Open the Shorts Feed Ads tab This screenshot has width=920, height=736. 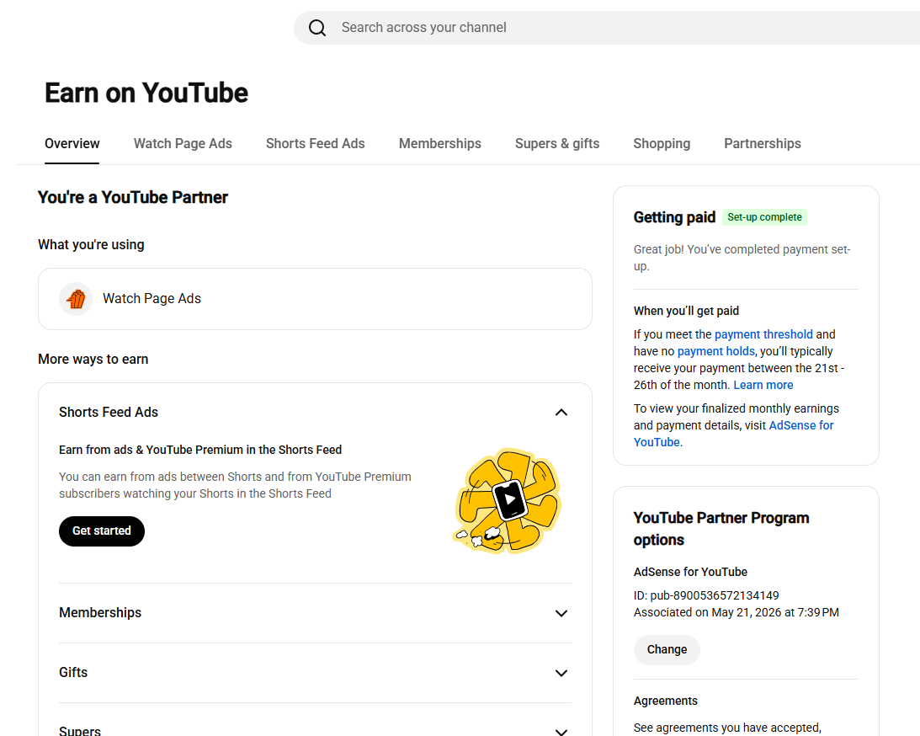point(315,144)
